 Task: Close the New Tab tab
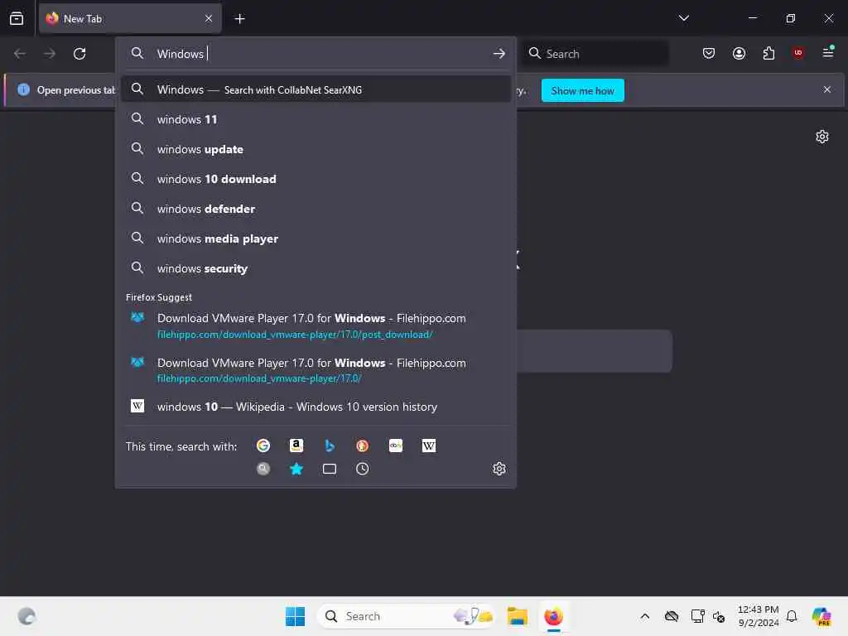click(209, 18)
